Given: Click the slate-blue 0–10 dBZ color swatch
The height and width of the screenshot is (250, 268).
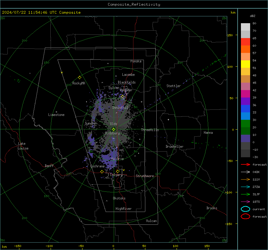Looking at the screenshot, I should point(245,139).
